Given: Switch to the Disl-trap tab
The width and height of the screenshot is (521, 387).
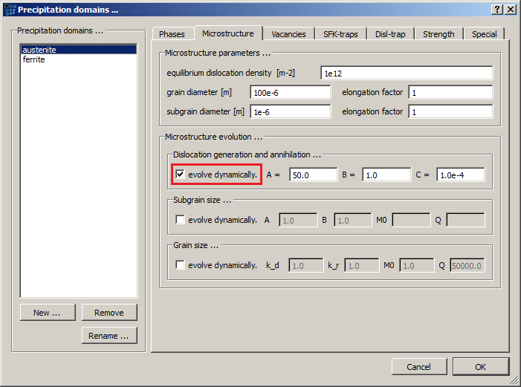Looking at the screenshot, I should (x=390, y=34).
